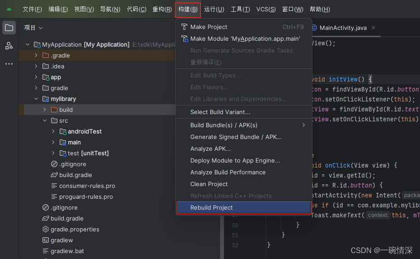Select root build.gradle file in tree
Viewport: 420px width, 259px height.
point(67,218)
